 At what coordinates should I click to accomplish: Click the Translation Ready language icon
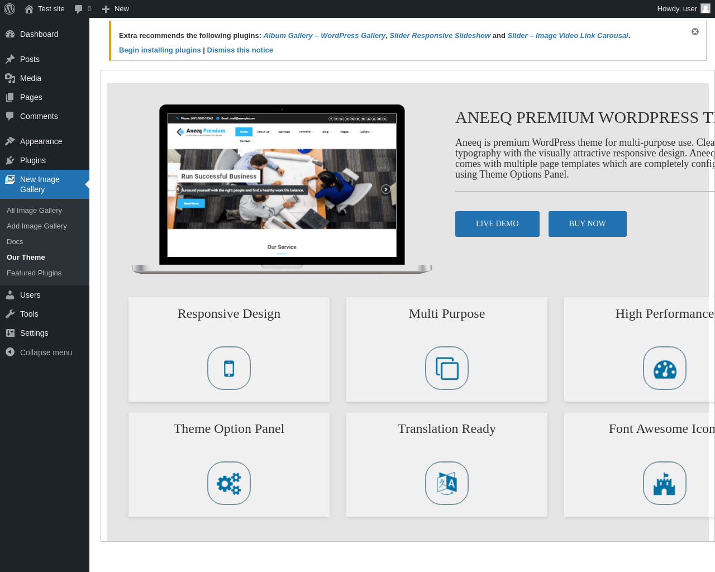pos(447,483)
